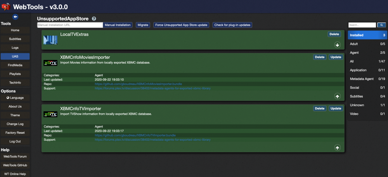Select the All category filter
This screenshot has height=177, width=388.
click(367, 61)
